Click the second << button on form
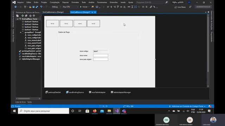225x126 pixels. click(66, 23)
